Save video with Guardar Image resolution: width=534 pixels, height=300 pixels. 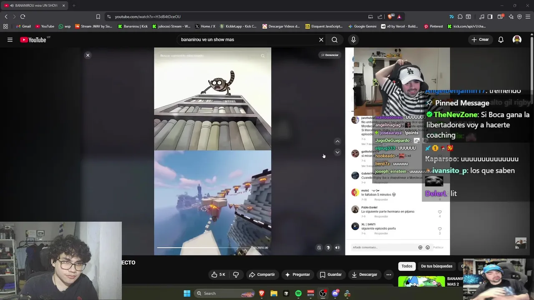tap(330, 275)
